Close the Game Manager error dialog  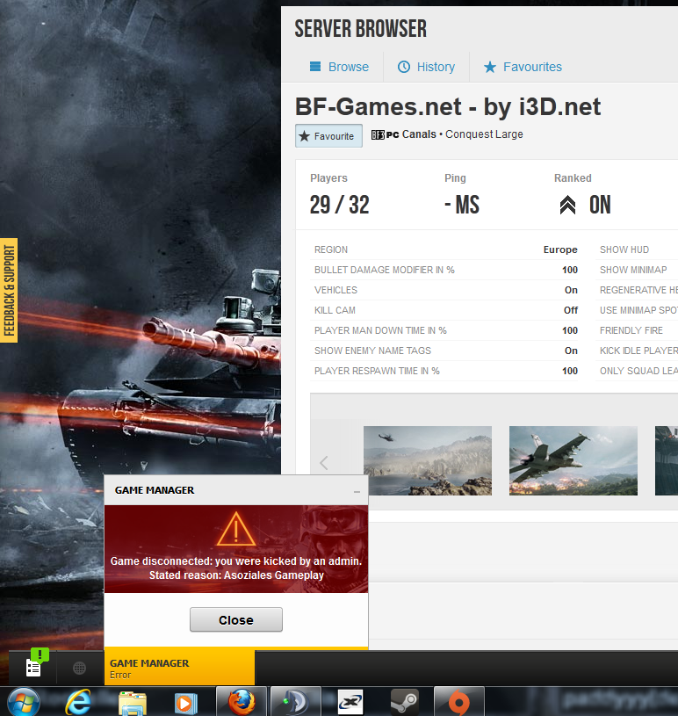(236, 619)
